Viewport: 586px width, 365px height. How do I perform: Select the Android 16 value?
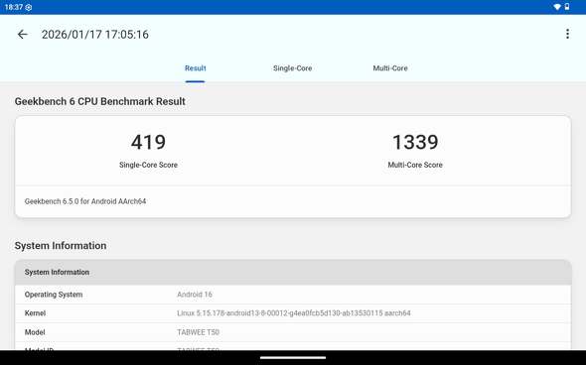pos(195,295)
